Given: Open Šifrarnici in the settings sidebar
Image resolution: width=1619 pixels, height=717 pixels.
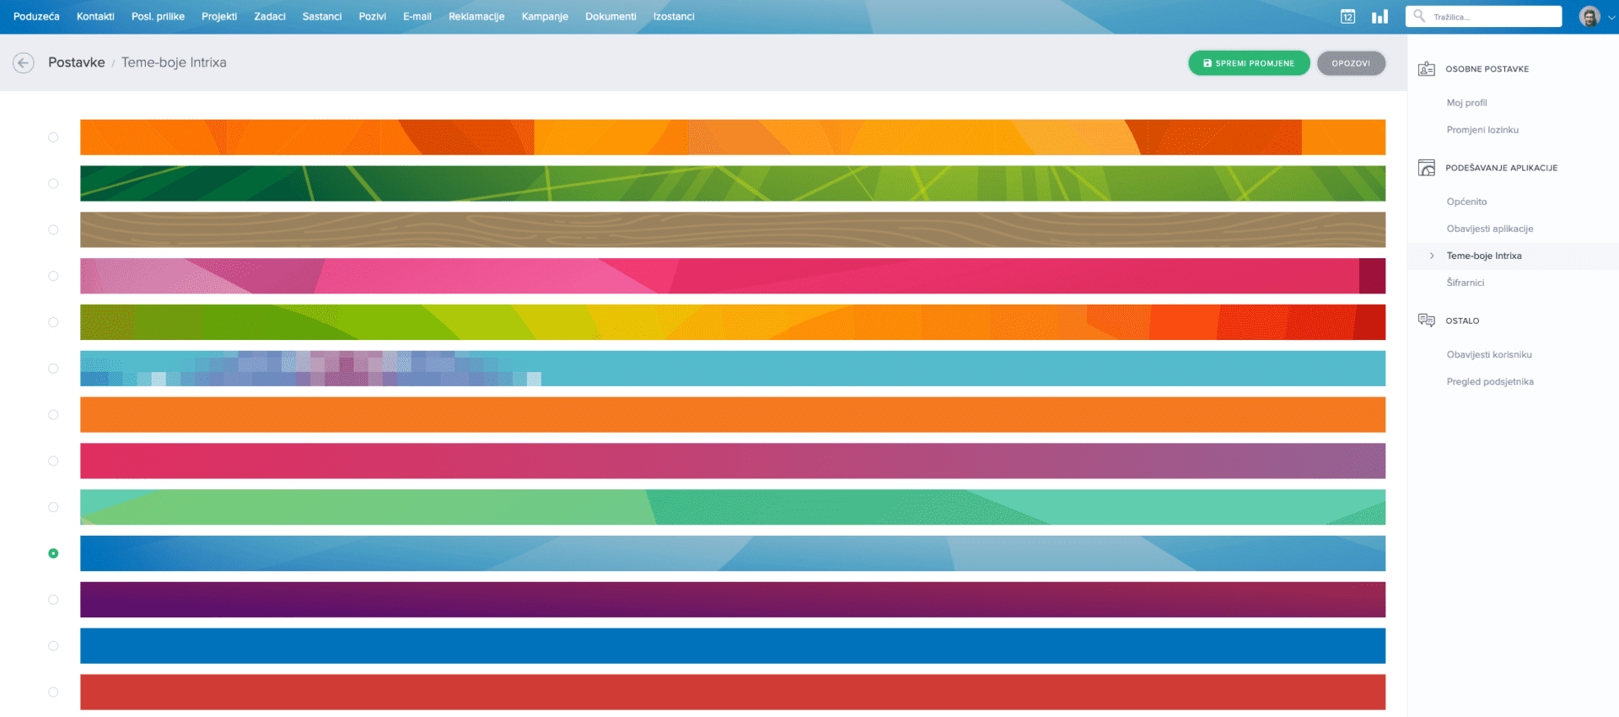Looking at the screenshot, I should (x=1465, y=283).
